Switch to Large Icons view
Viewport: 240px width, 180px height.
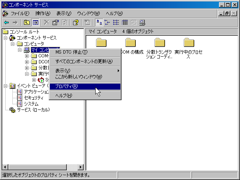[x=98, y=22]
